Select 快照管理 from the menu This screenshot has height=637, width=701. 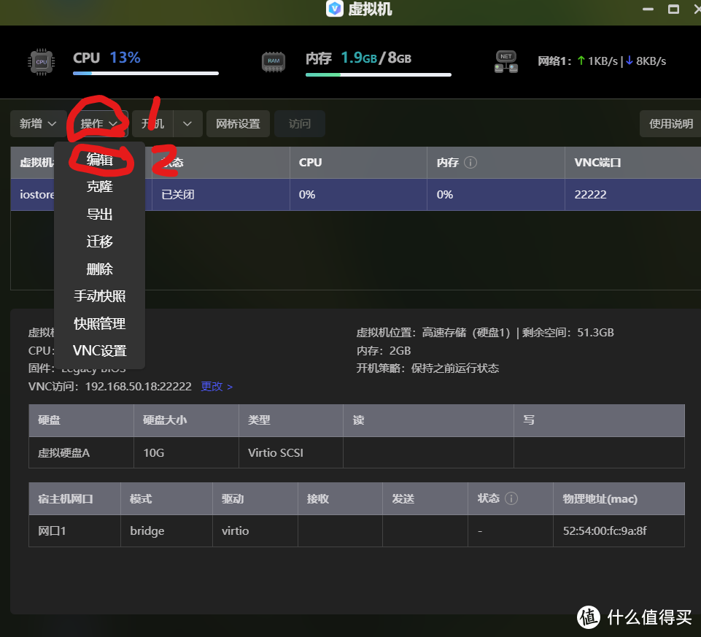point(99,323)
